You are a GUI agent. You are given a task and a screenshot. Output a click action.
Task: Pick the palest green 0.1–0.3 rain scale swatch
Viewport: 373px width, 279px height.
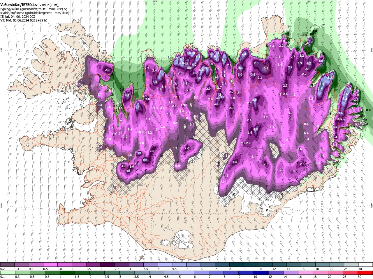pyautogui.click(x=8, y=273)
